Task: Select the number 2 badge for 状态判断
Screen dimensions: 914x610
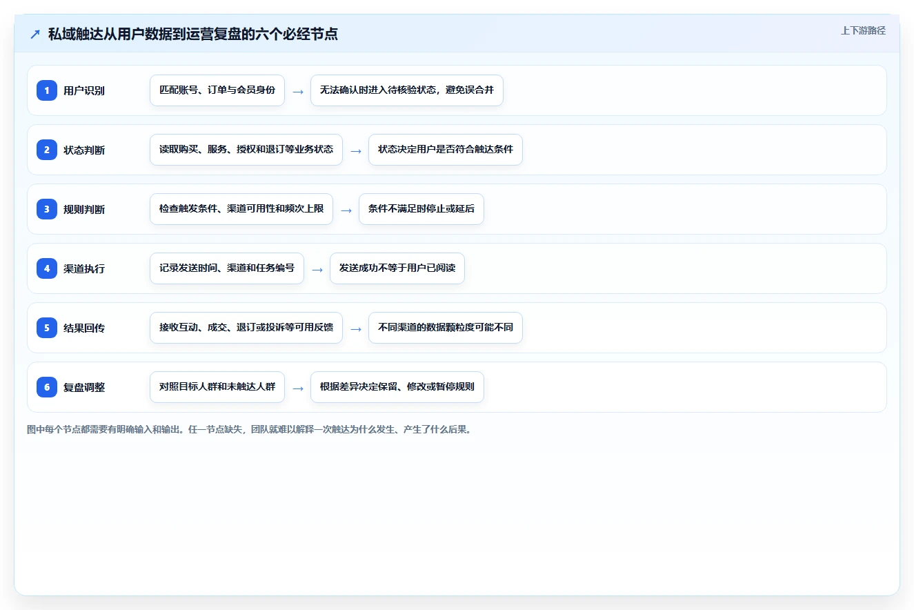Action: point(47,150)
